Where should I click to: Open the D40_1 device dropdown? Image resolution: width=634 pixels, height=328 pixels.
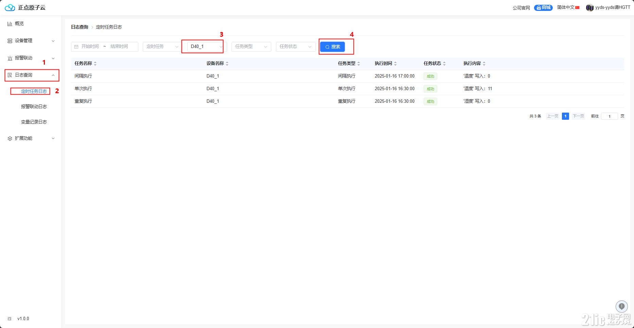(207, 47)
